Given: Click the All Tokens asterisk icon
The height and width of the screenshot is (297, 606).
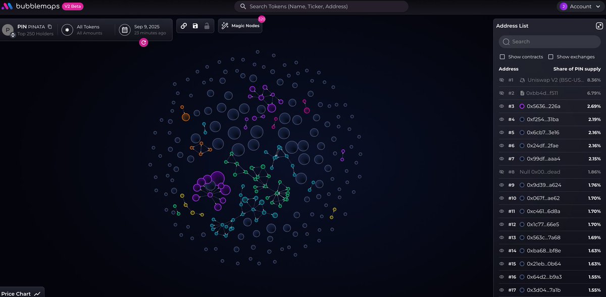Looking at the screenshot, I should point(67,30).
